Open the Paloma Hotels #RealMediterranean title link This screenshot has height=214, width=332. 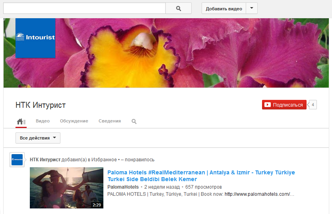(201, 176)
